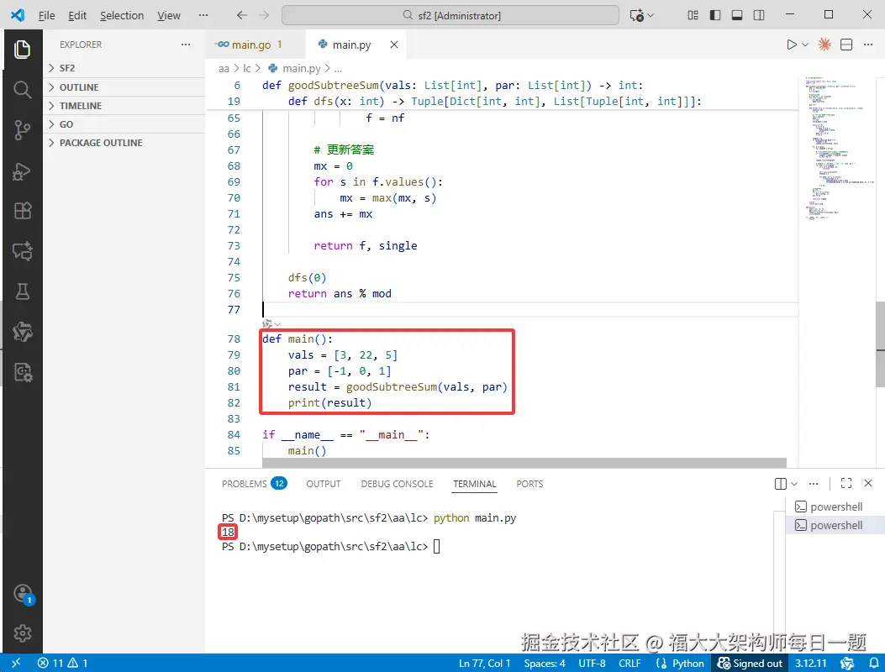Click the sf2 command center search box
885x672 pixels.
(450, 15)
